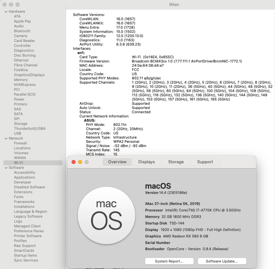Close the About This Mac window

pos(74,162)
